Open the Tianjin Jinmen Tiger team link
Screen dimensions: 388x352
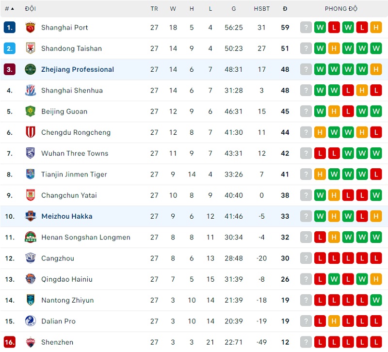(74, 175)
